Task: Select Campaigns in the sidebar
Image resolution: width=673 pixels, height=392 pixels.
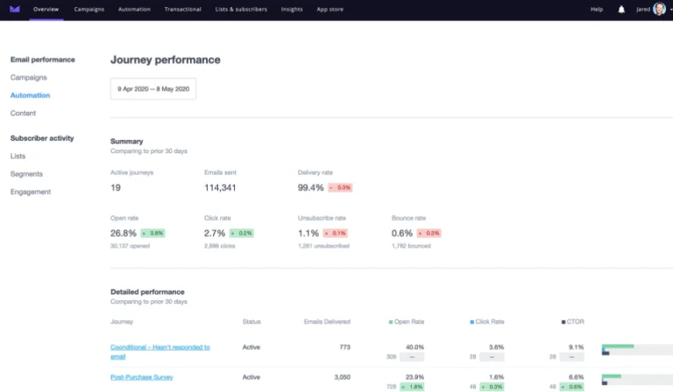Action: tap(29, 78)
